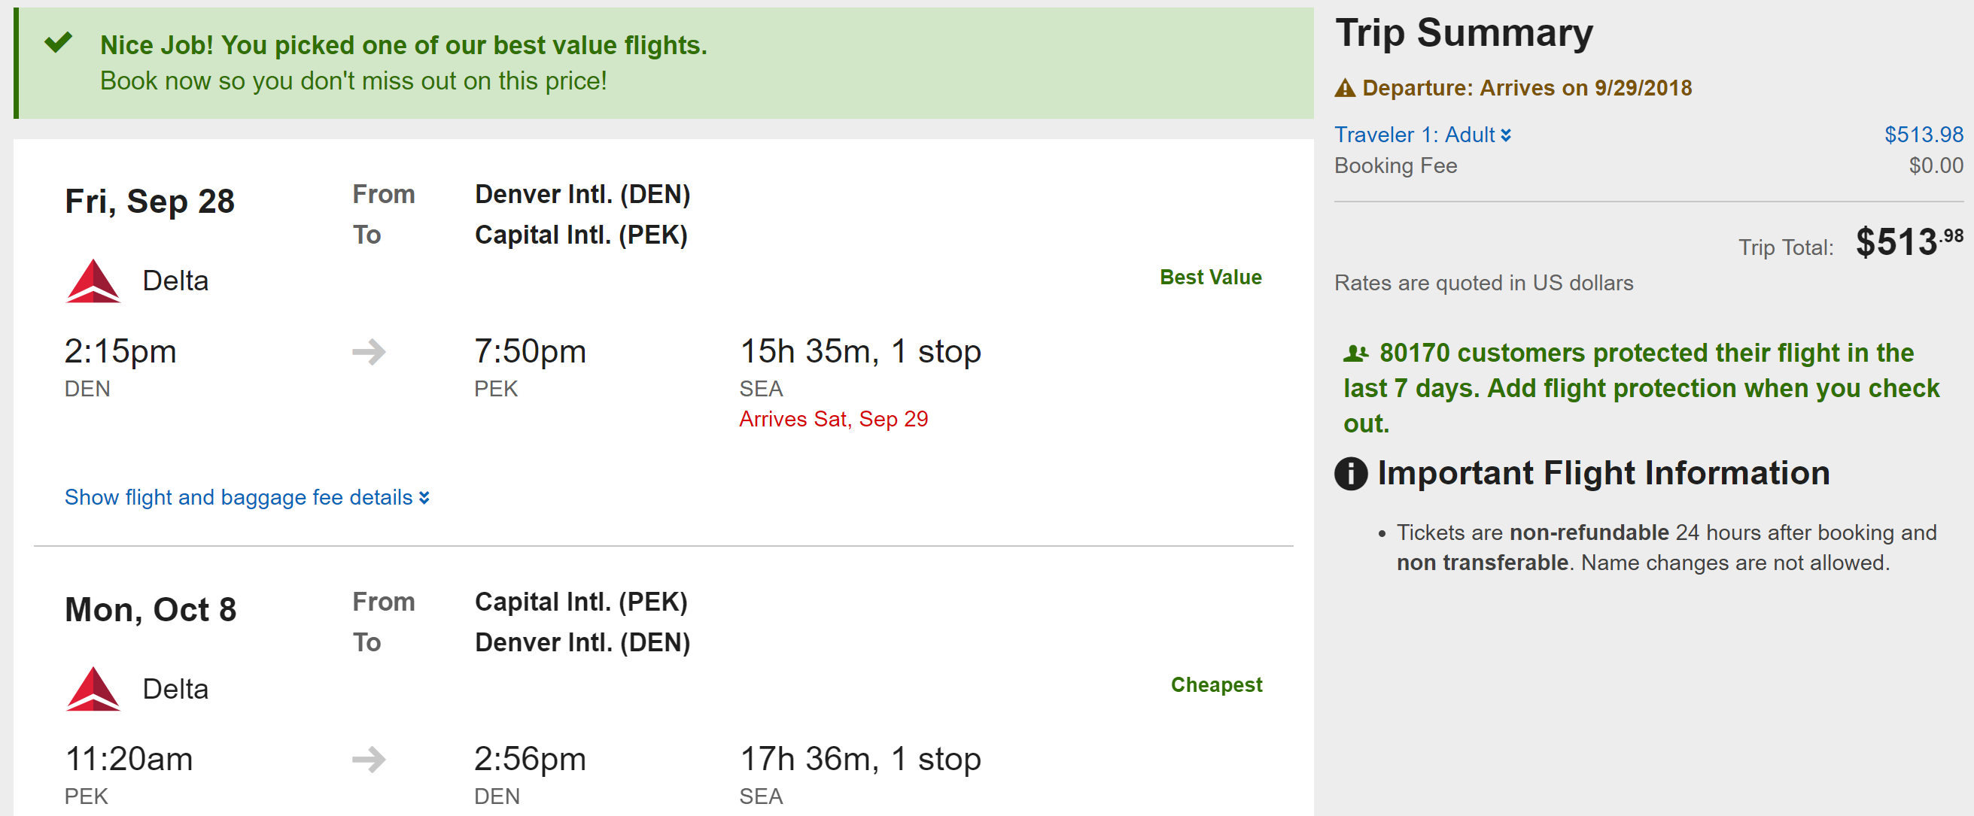Click the Best Value label
Image resolution: width=1974 pixels, height=816 pixels.
point(1210,277)
